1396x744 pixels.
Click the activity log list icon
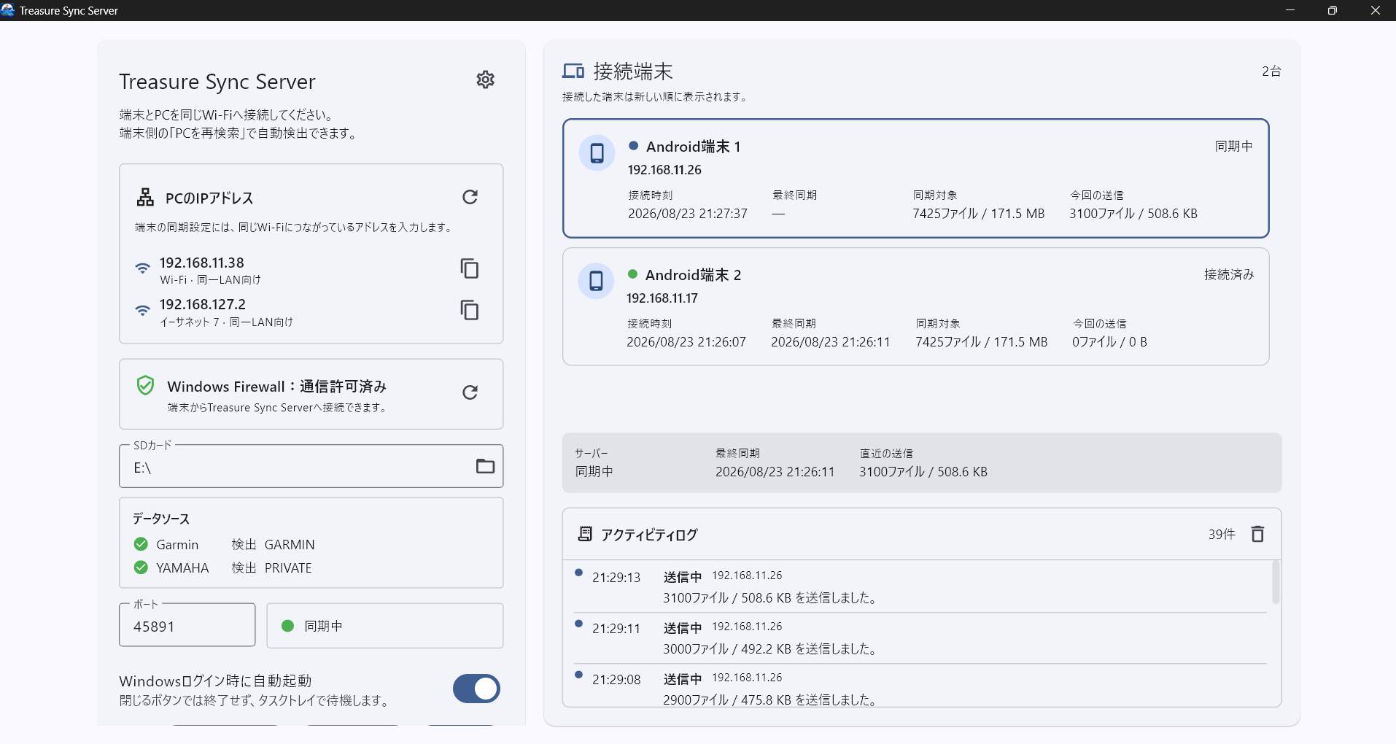585,534
